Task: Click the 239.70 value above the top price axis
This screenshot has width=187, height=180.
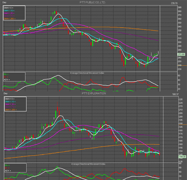Action: point(174,3)
